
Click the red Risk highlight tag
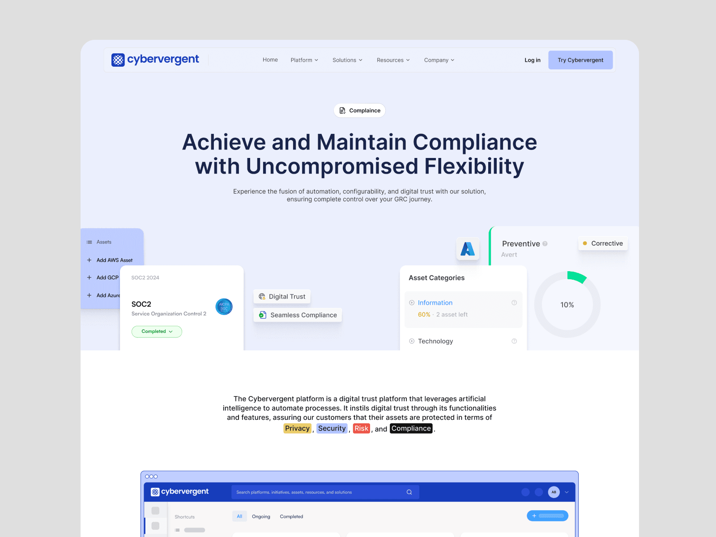coord(362,429)
